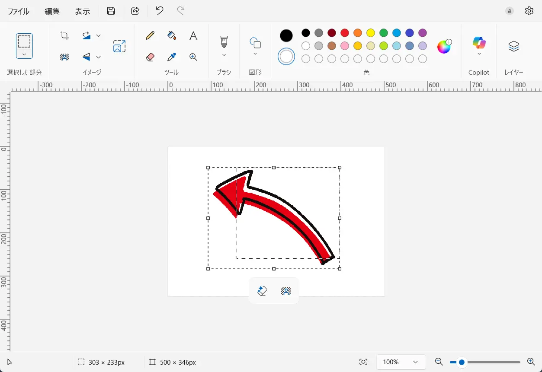Open the 表示 menu
The width and height of the screenshot is (542, 372).
pos(83,12)
